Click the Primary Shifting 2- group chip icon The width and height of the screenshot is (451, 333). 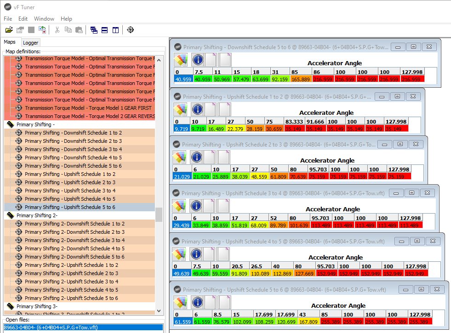[11, 215]
